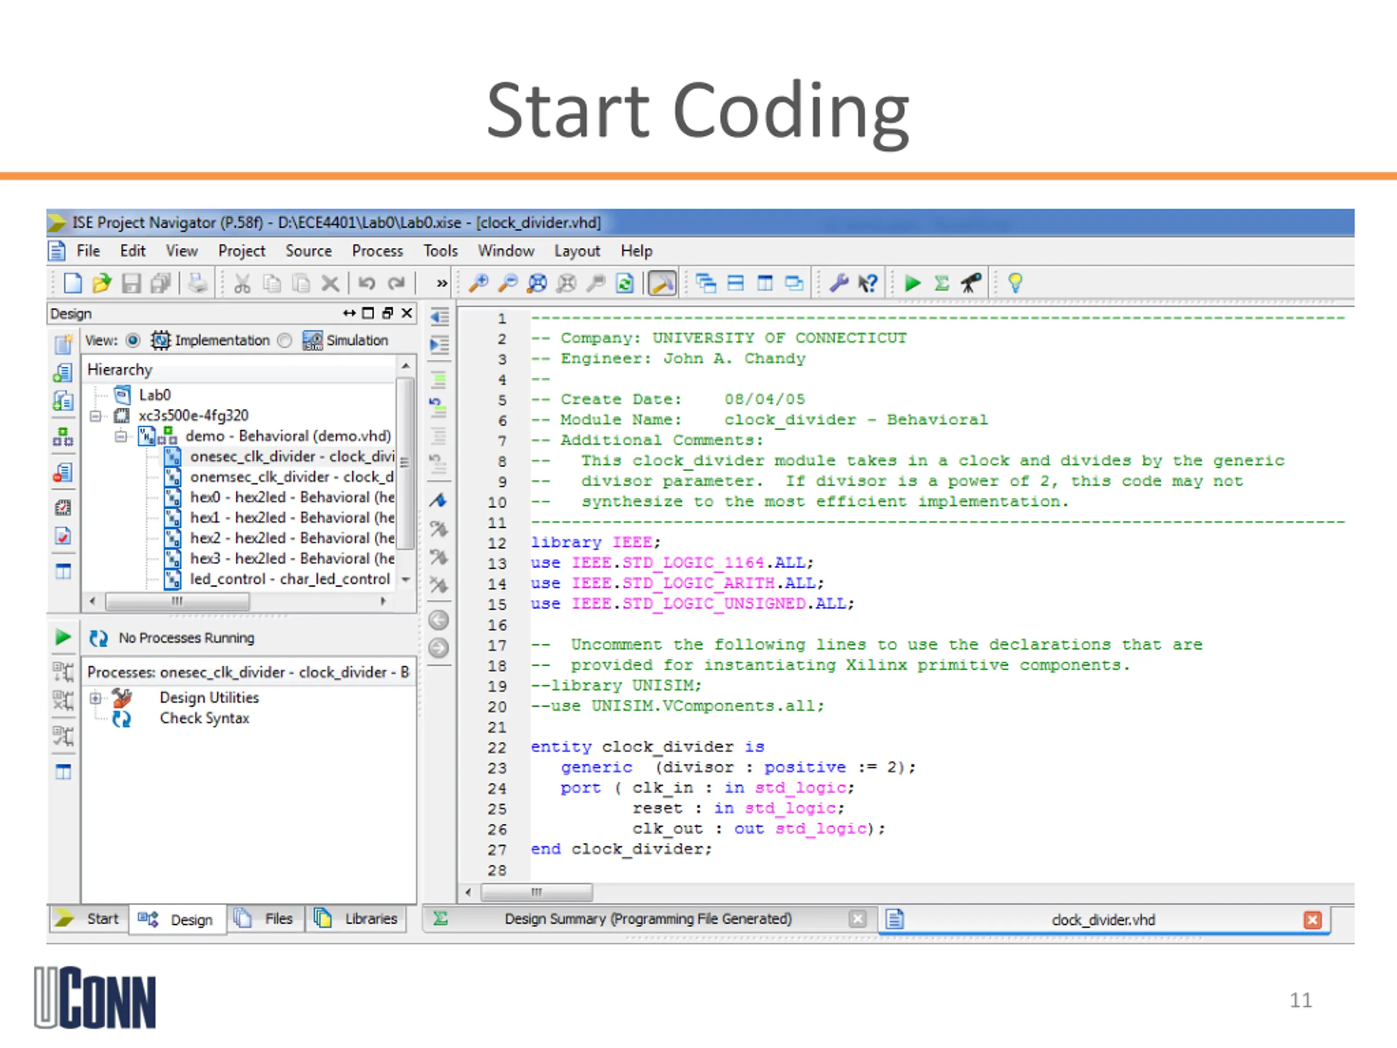Image resolution: width=1397 pixels, height=1048 pixels.
Task: Select the clock_divider.vhd editor tab
Action: 1104,920
